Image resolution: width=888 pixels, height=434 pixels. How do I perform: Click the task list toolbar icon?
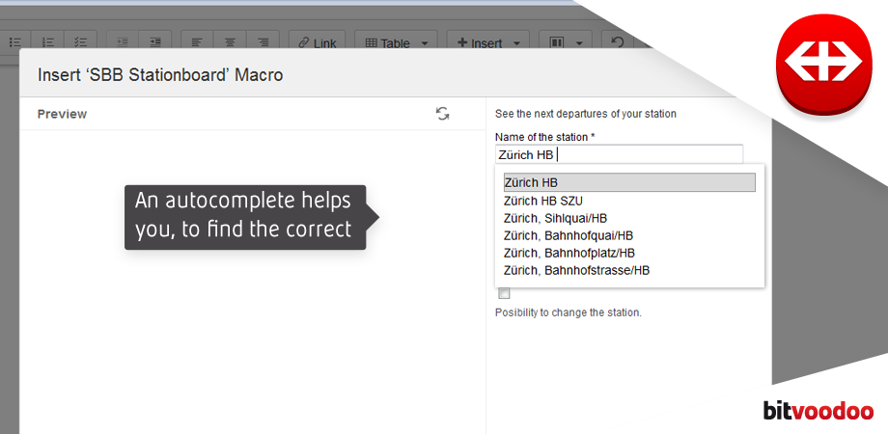click(80, 43)
